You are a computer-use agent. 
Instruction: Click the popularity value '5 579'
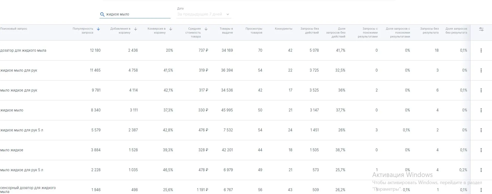coord(96,130)
